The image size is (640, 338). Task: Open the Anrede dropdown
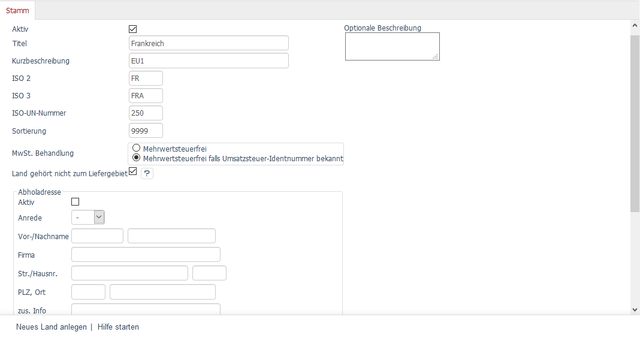point(88,218)
